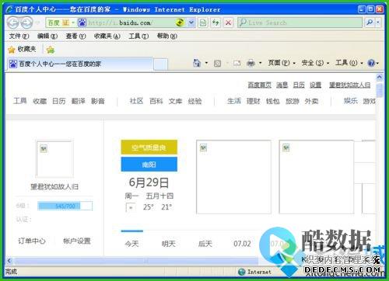The width and height of the screenshot is (389, 281).
Task: Open the 订单中心 link
Action: coord(32,241)
